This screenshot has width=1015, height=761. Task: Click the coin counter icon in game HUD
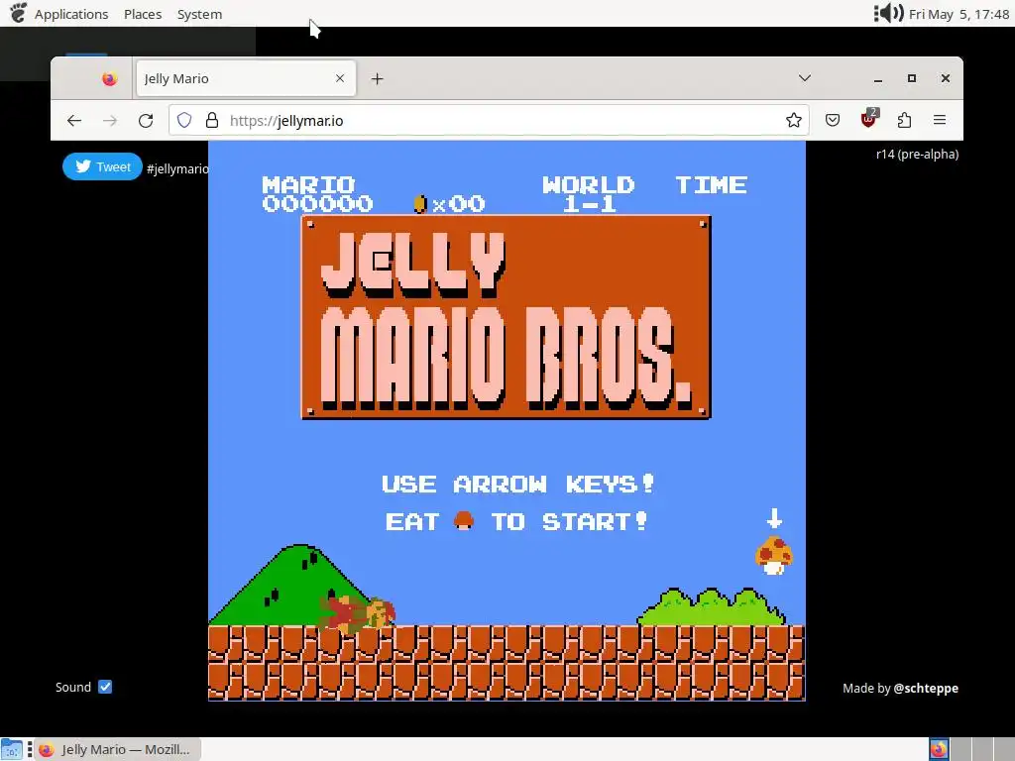[420, 204]
